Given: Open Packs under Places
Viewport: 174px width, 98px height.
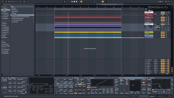Looking at the screenshot, I should [x=4, y=42].
